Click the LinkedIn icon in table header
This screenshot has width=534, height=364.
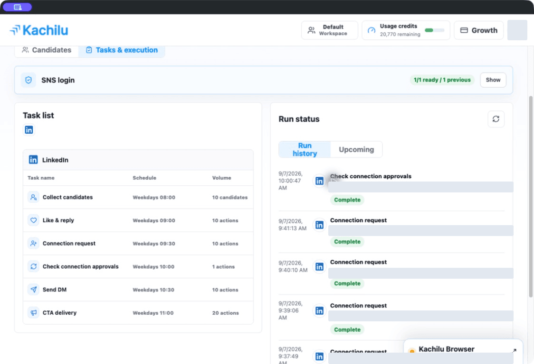pos(33,160)
